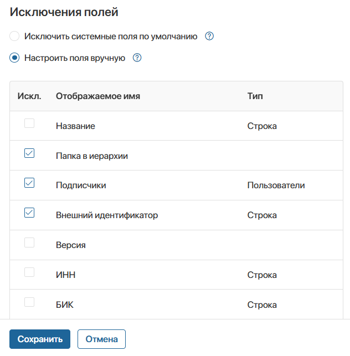
Task: Click 'Строка' type in Название row
Action: pos(262,126)
